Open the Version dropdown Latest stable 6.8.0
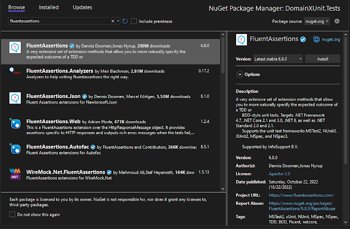This screenshot has width=350, height=229. [x=278, y=59]
